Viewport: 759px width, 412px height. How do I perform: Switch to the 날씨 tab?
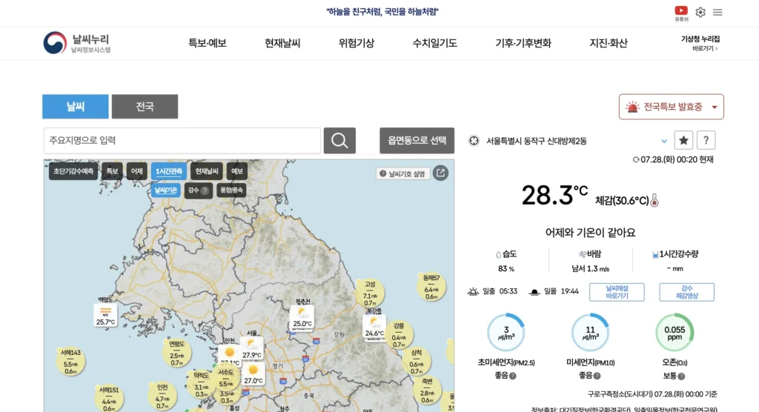pyautogui.click(x=76, y=107)
